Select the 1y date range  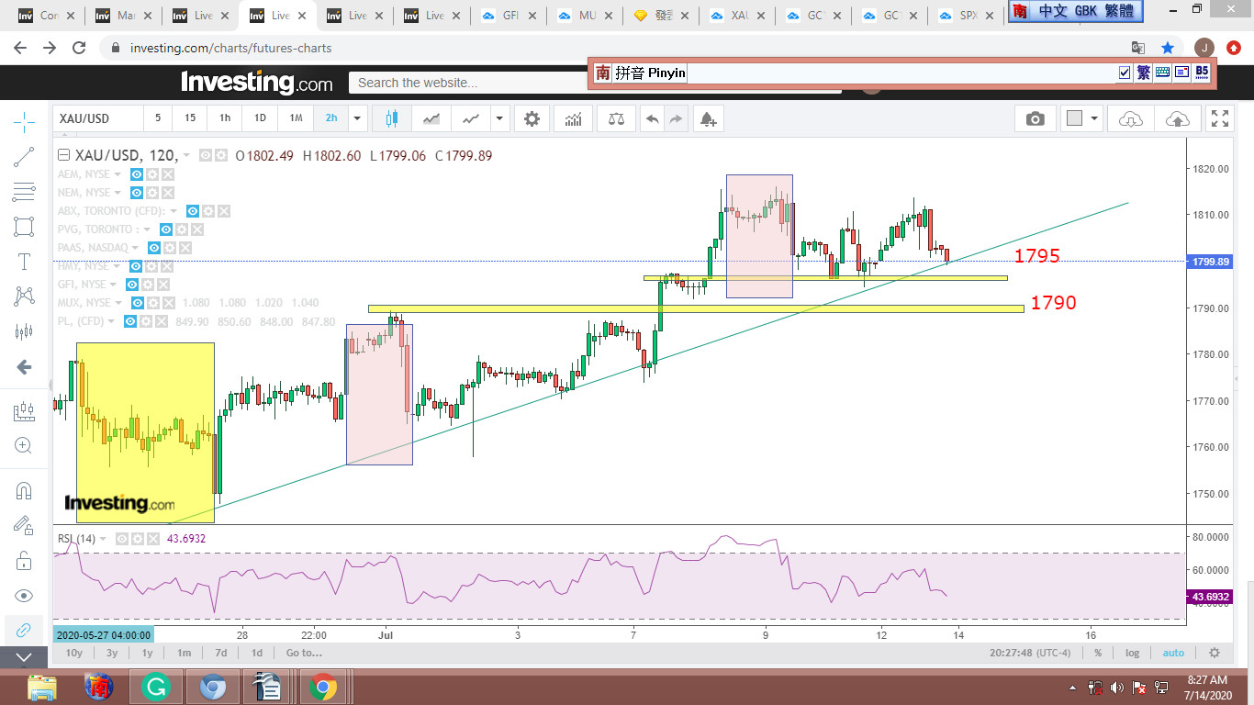147,653
